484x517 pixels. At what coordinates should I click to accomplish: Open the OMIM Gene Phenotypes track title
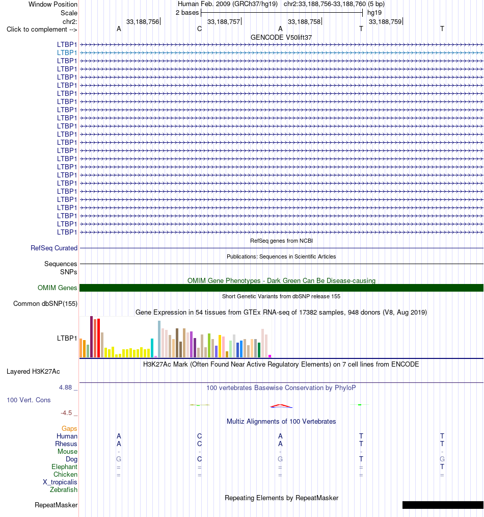(x=281, y=280)
